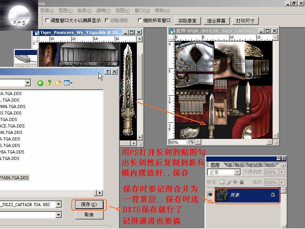Enable 调整窗口大小以满屏显示 checkbox
Viewport: 305px width, 229px height.
click(x=47, y=21)
